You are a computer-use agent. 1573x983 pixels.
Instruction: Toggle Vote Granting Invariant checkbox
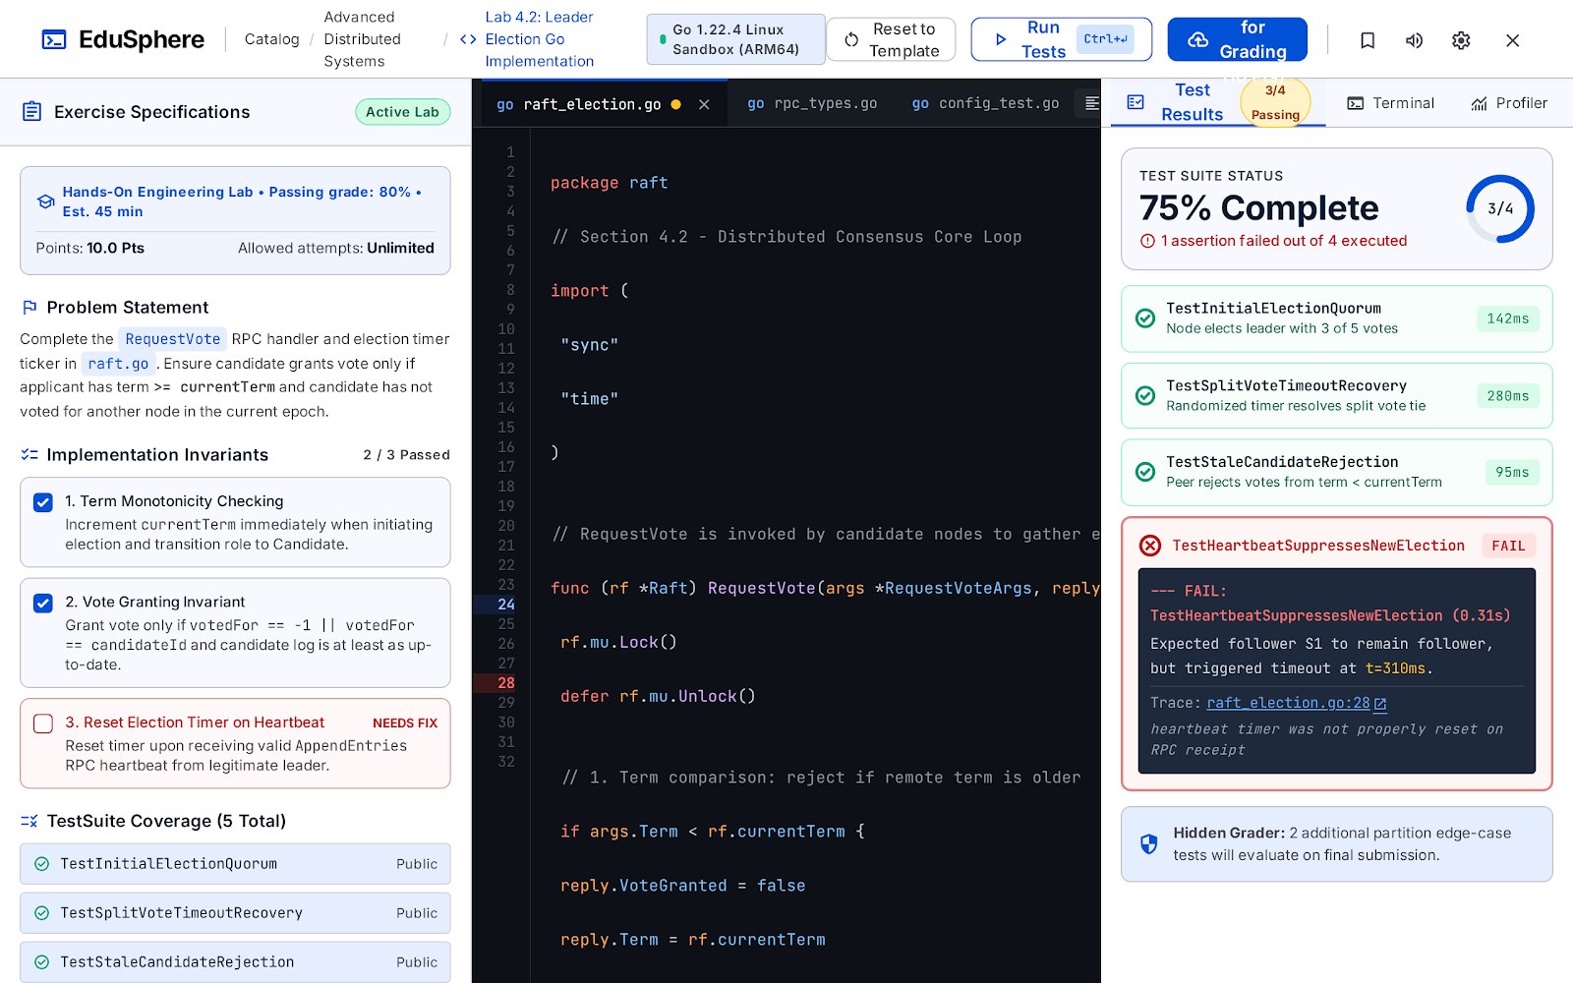43,603
